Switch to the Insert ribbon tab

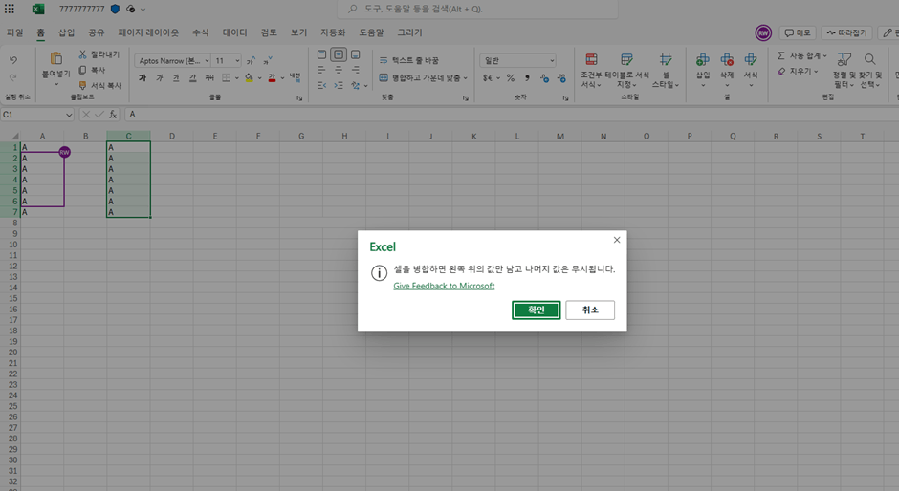(x=67, y=32)
